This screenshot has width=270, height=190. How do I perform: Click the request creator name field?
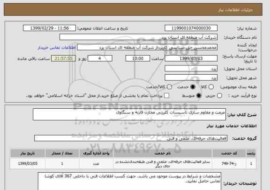[x=147, y=47]
